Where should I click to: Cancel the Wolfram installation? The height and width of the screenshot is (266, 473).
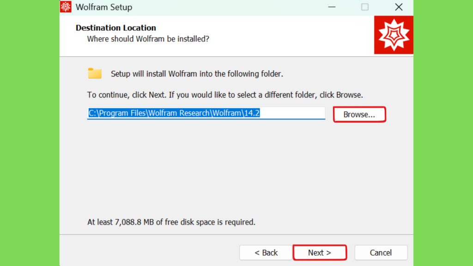[381, 253]
